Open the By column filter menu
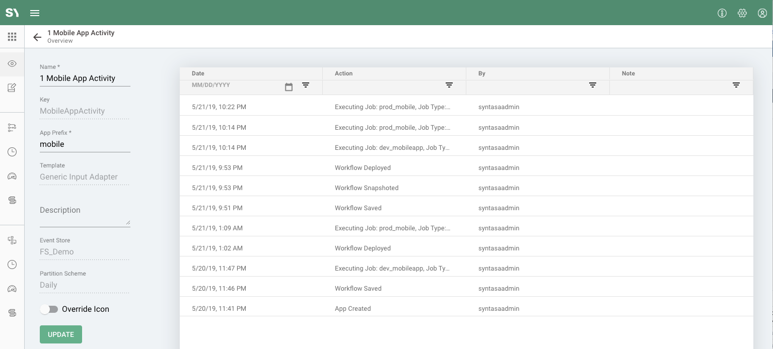The width and height of the screenshot is (773, 349). coord(592,85)
